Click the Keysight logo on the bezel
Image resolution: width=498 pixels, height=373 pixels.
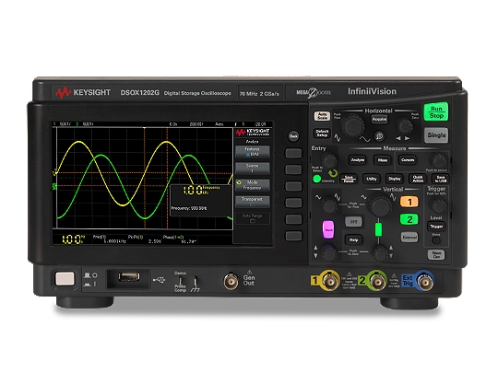point(83,93)
